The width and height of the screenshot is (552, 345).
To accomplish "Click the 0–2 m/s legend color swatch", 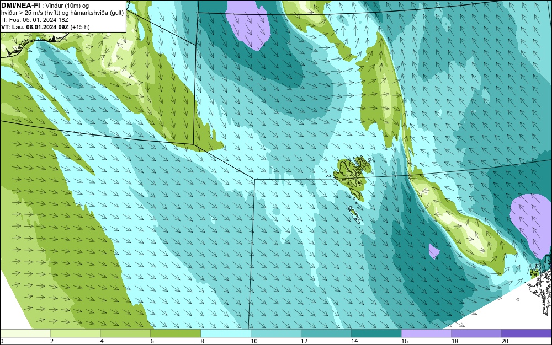I will (x=25, y=333).
